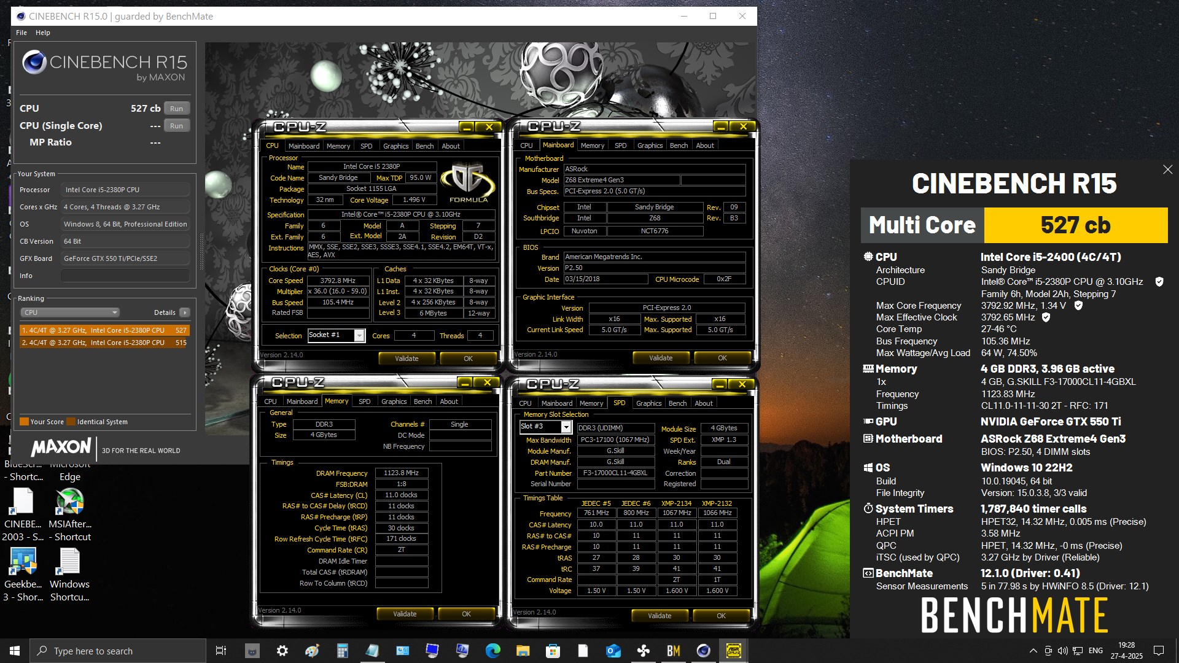The image size is (1179, 663).
Task: Select Mainboard tab in bottom-left CPU-Z window
Action: click(302, 401)
